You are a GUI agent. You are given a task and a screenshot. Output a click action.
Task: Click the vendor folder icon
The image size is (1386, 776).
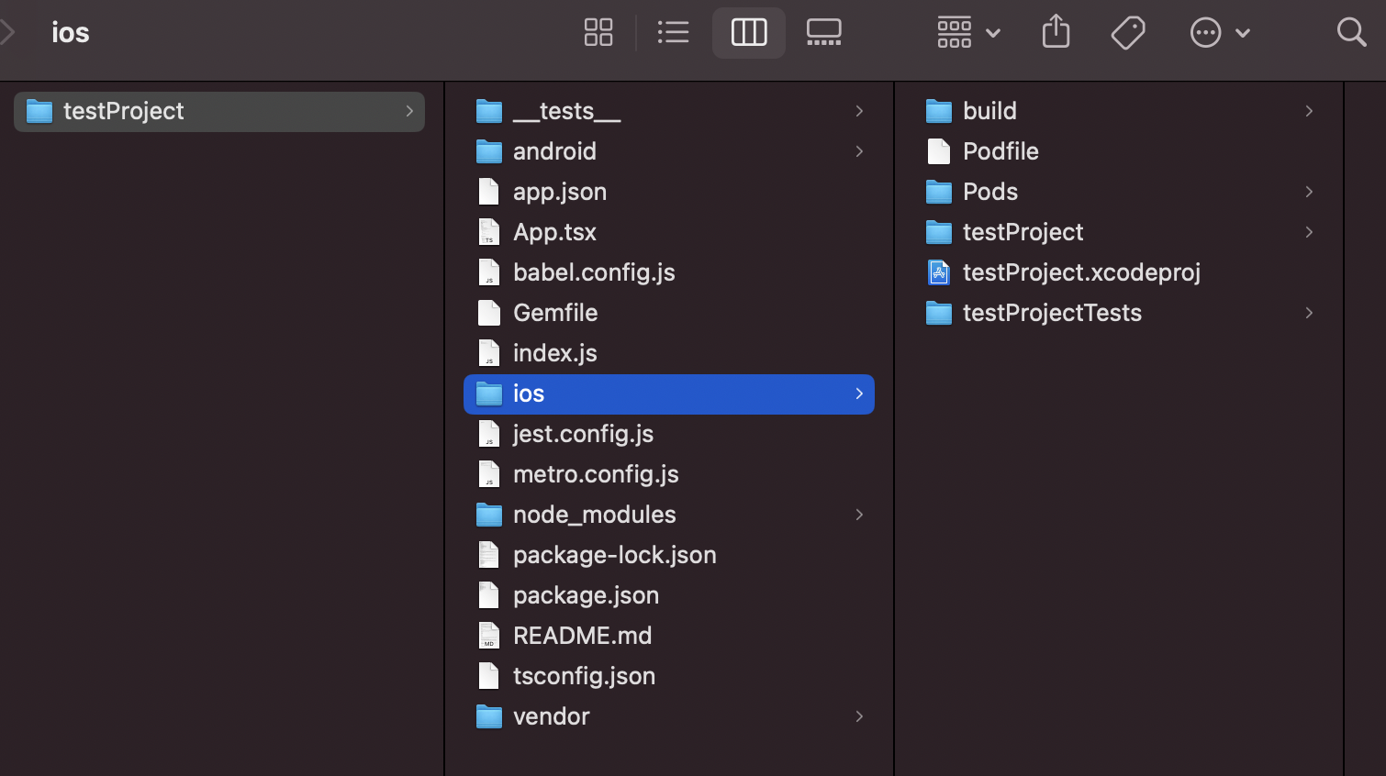pyautogui.click(x=489, y=716)
